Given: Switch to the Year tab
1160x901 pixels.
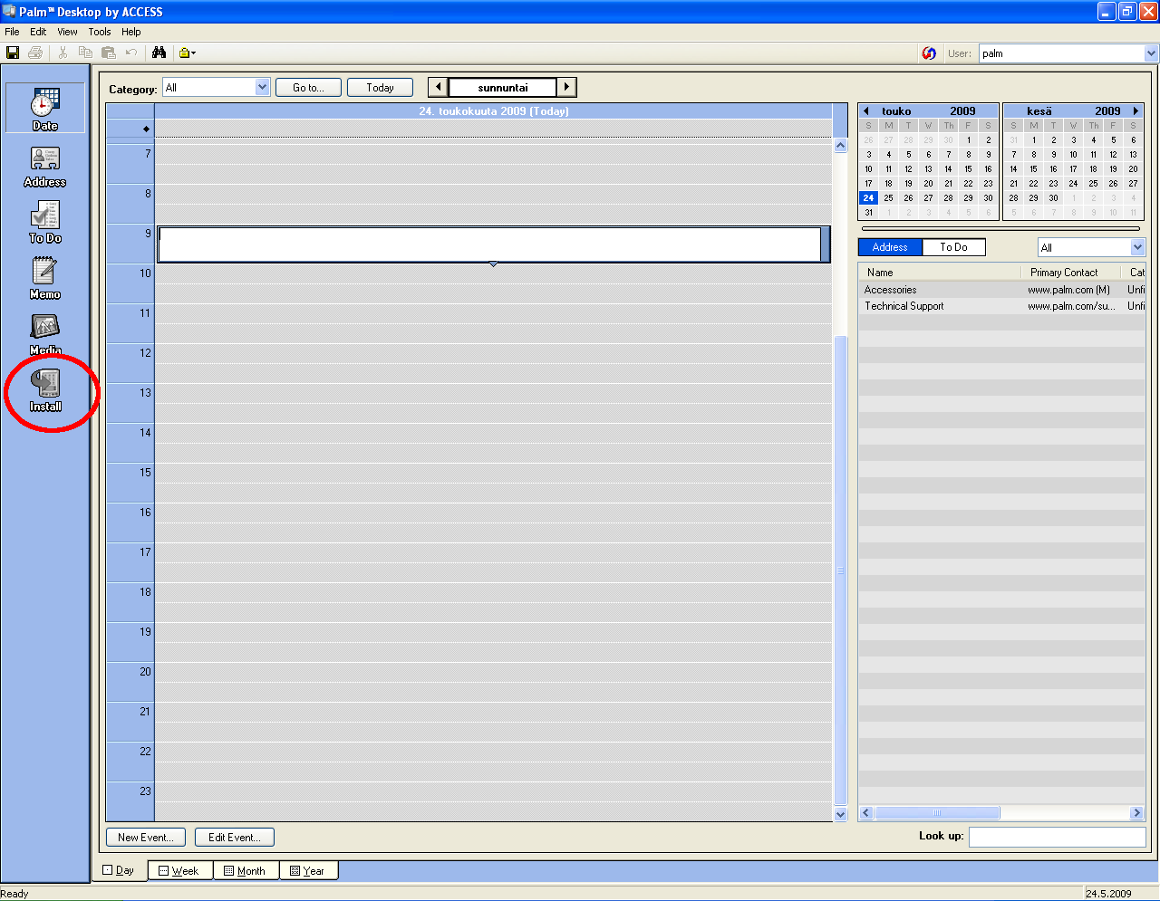Looking at the screenshot, I should pos(308,870).
